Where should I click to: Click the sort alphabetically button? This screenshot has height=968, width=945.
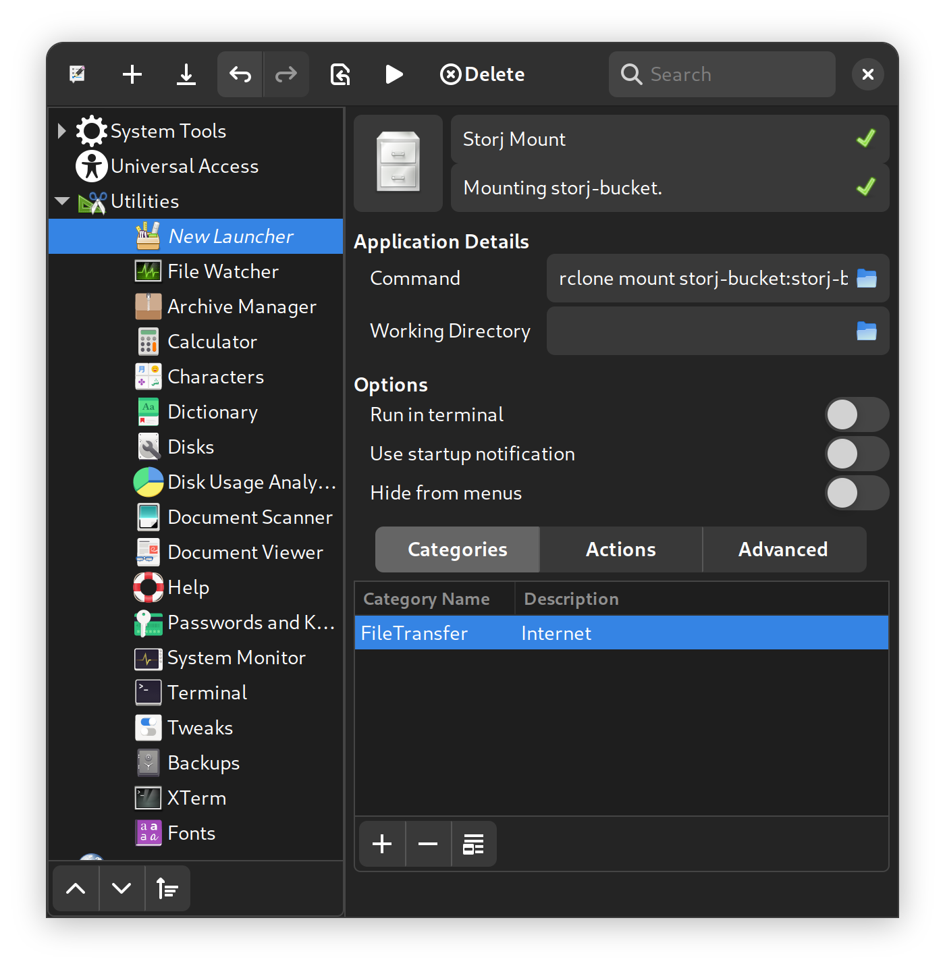(167, 888)
